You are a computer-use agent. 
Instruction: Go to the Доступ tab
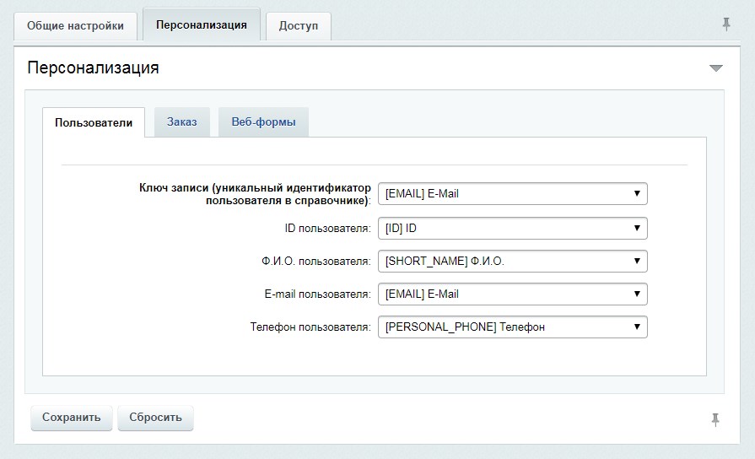299,26
